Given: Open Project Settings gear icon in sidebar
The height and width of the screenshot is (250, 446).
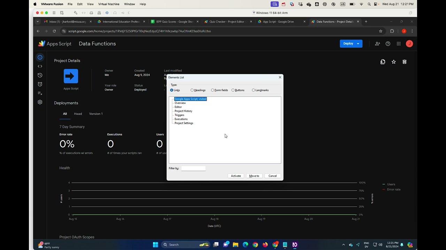Looking at the screenshot, I should (x=40, y=102).
